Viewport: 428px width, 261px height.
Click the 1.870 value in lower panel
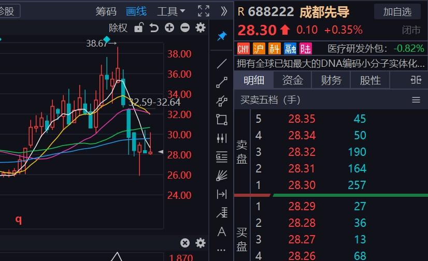[181, 257]
